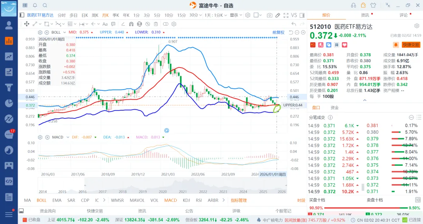Screen dimensions: 423x224
Task: Enable the KDJ indicator
Action: pos(186,200)
